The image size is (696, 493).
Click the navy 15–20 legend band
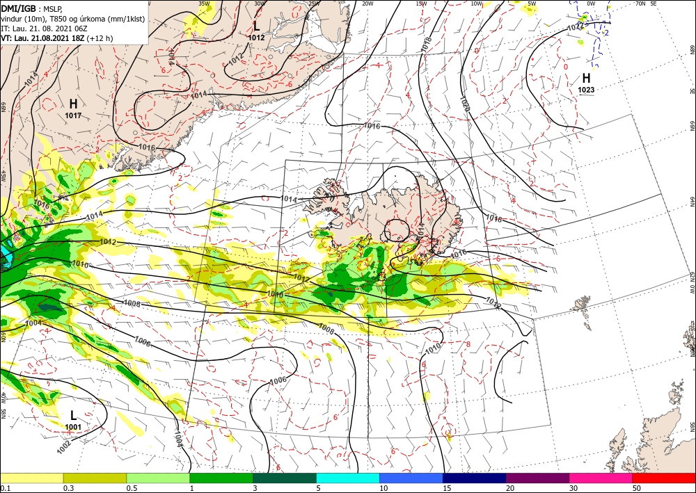475,478
